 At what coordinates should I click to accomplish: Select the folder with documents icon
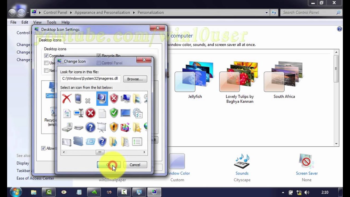[x=125, y=142]
